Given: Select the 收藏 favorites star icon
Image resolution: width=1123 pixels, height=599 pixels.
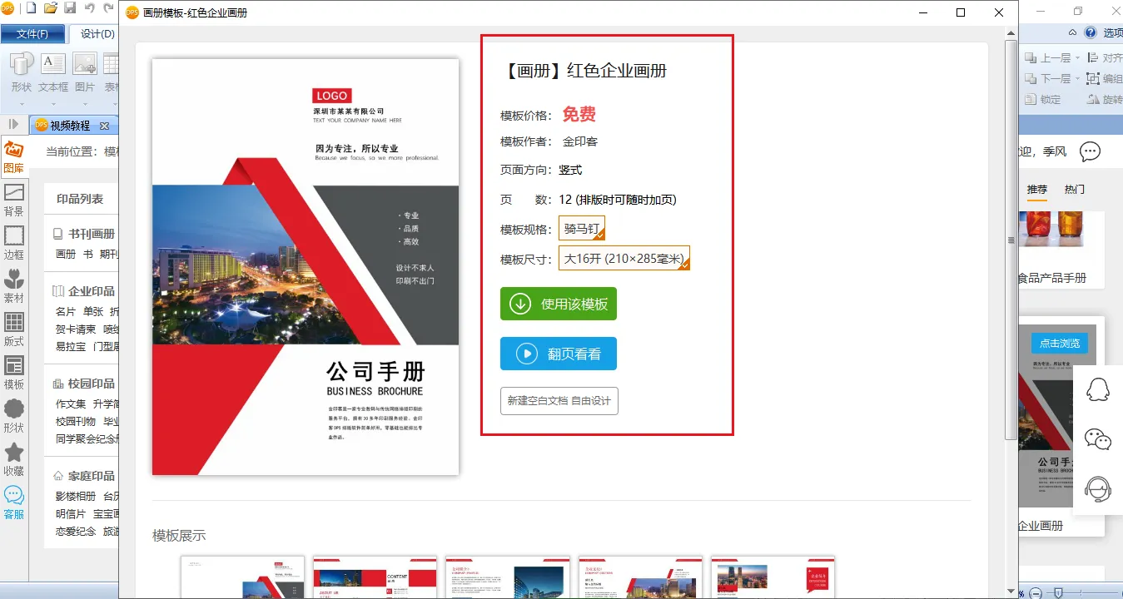Looking at the screenshot, I should (13, 459).
